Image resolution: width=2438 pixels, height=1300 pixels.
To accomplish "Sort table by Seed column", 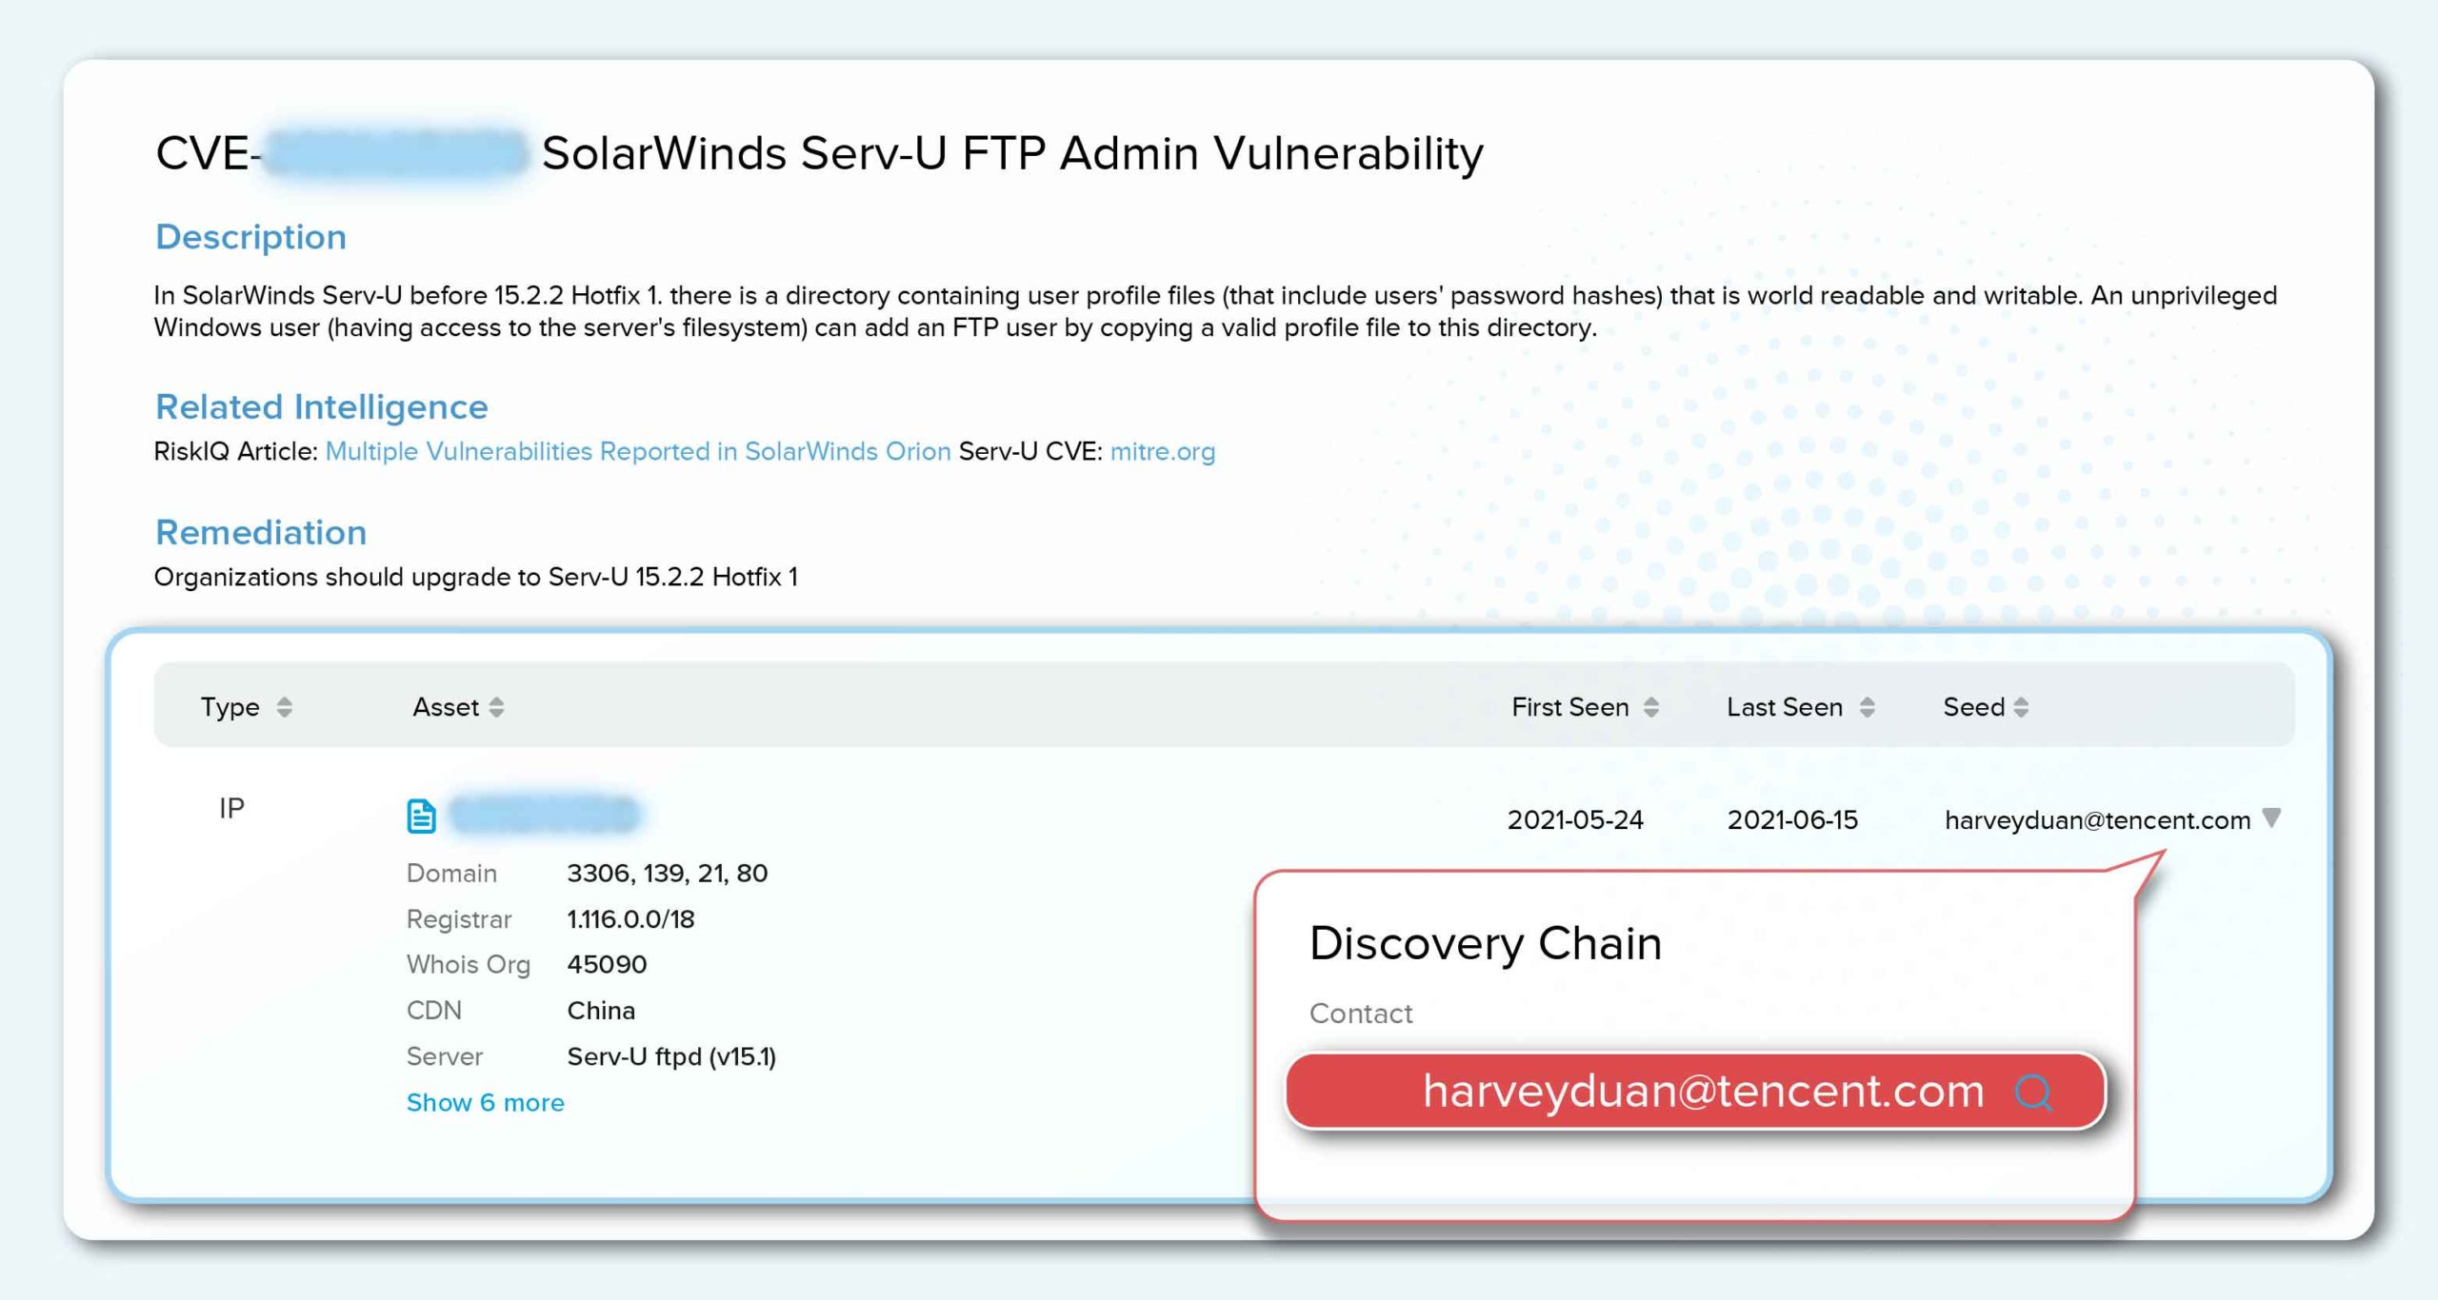I will [x=2021, y=707].
